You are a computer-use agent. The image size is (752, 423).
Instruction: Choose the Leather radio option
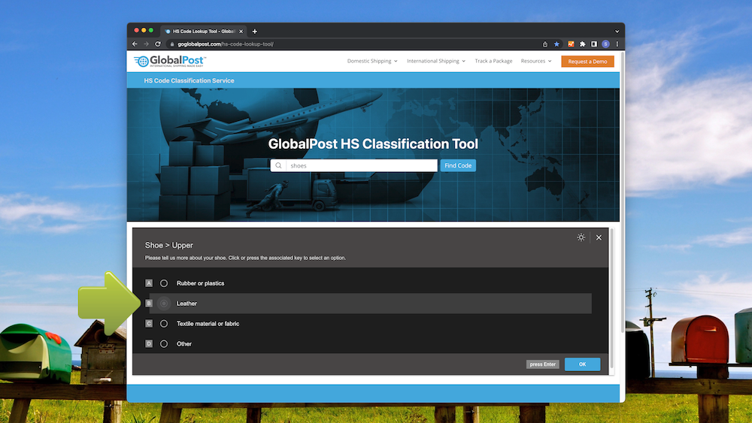point(164,304)
